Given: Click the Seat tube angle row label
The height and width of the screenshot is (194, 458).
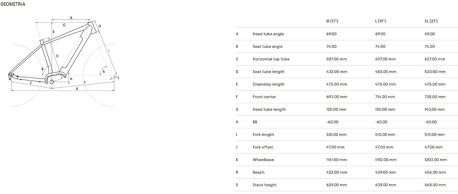Looking at the screenshot, I should pos(267,47).
